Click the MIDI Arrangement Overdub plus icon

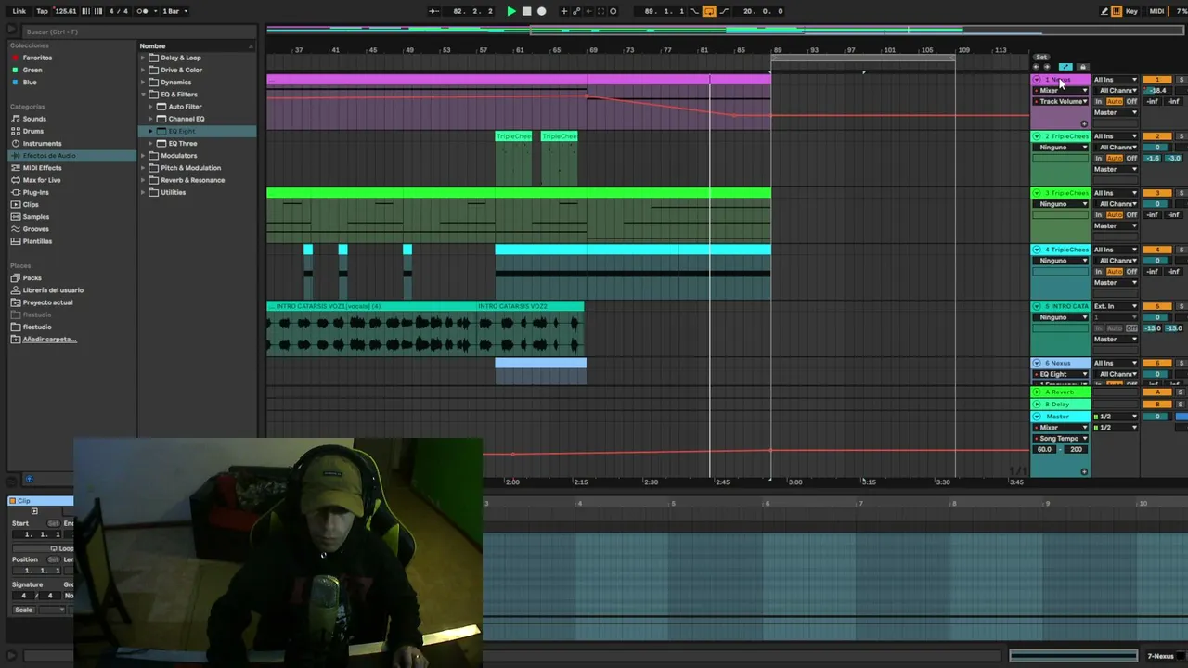tap(563, 11)
